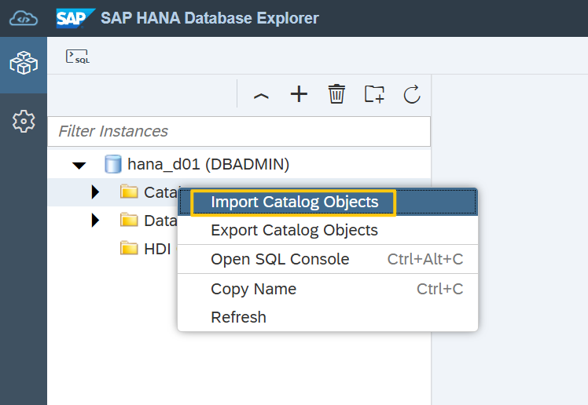The image size is (588, 405).
Task: Refresh the instance list with circular arrow
Action: point(412,94)
